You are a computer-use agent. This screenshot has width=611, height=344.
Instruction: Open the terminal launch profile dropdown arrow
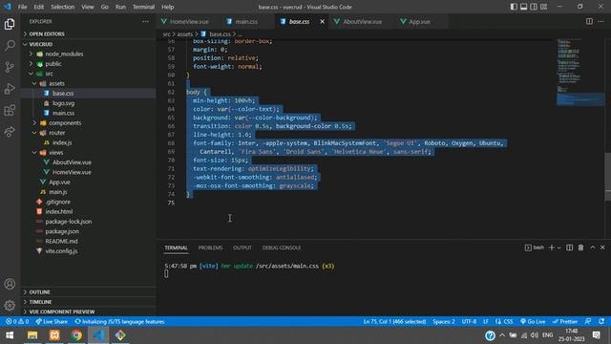click(559, 247)
